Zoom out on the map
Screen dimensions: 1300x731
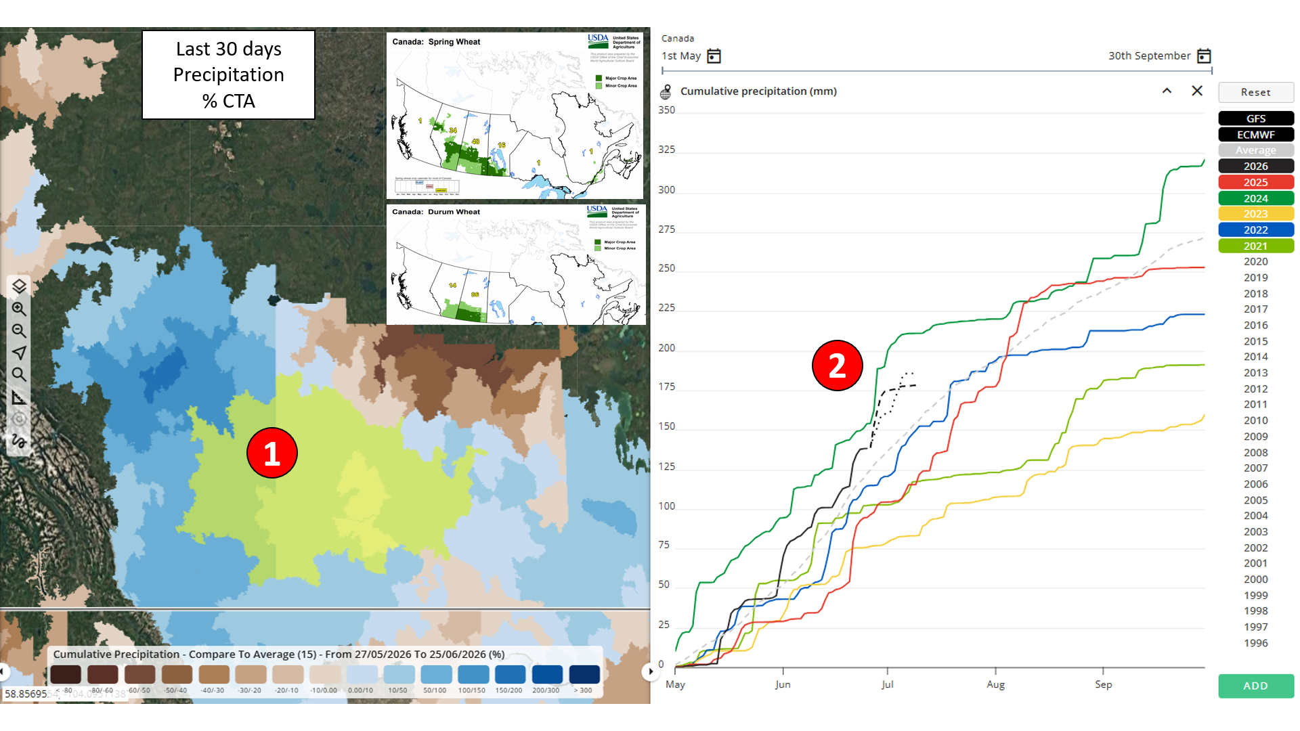[x=19, y=331]
